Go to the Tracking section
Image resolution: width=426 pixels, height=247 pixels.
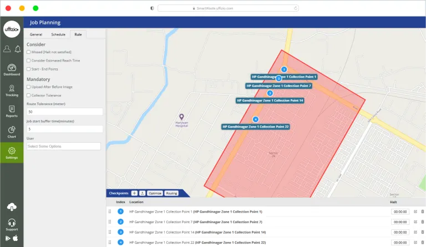12,90
